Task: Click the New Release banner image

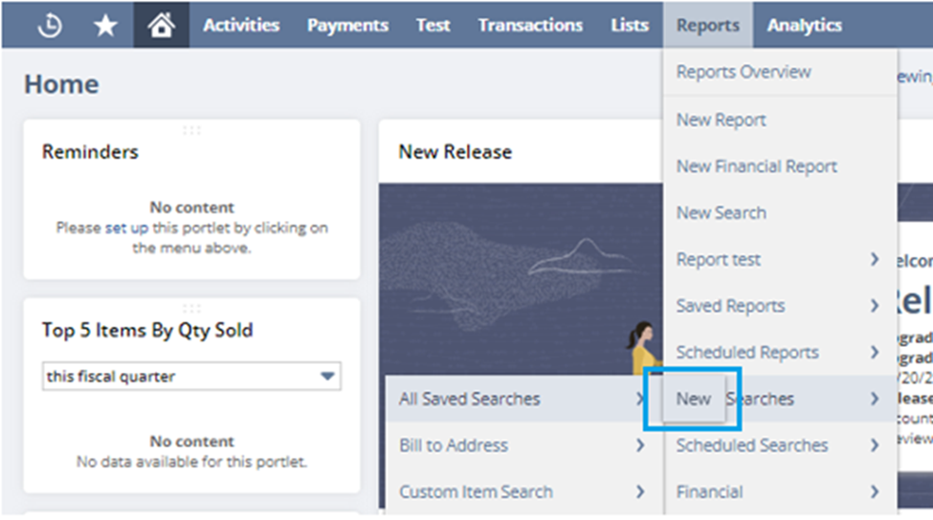Action: coord(521,279)
